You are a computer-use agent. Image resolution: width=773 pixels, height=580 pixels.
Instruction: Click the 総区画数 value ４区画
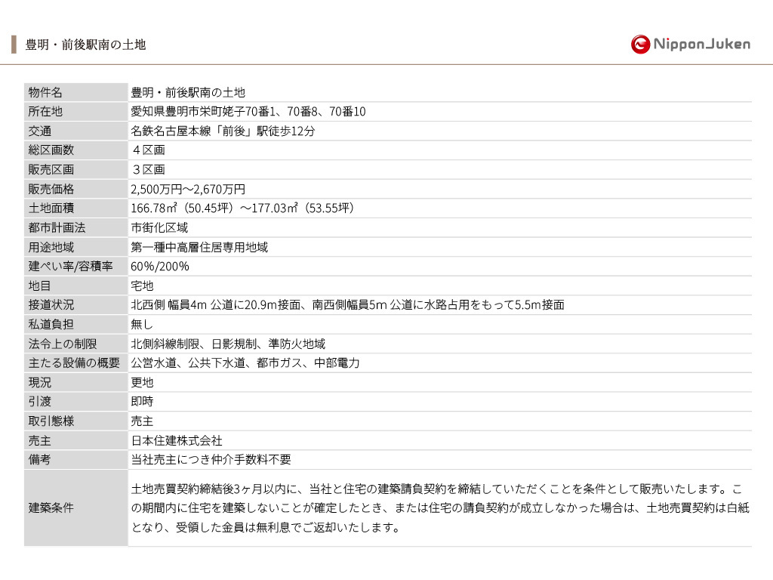pos(148,150)
